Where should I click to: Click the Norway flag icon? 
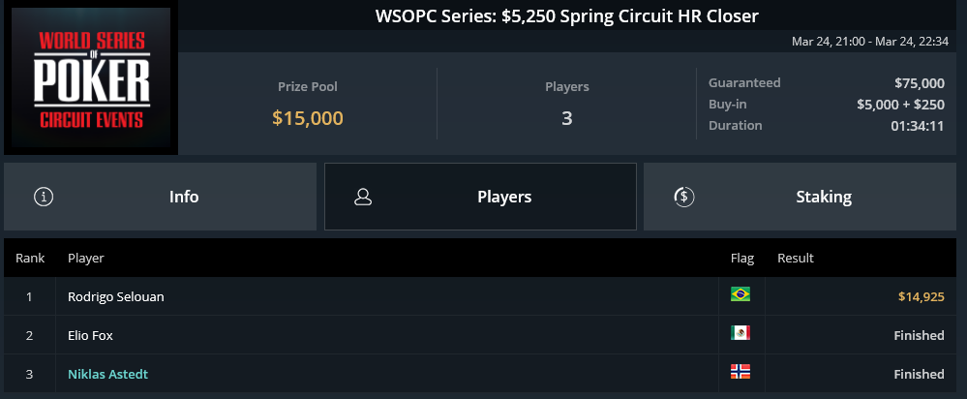tap(740, 371)
